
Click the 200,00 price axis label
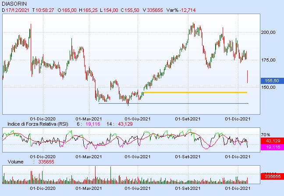[x=268, y=33]
